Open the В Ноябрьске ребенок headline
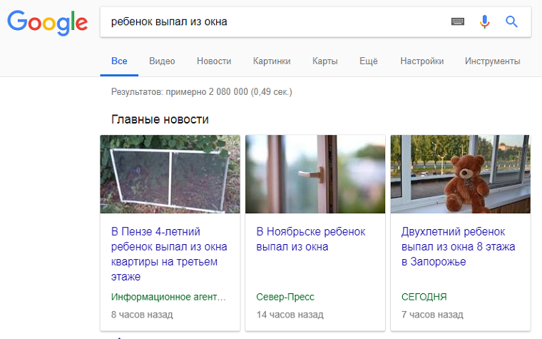Image resolution: width=542 pixels, height=339 pixels. click(311, 239)
